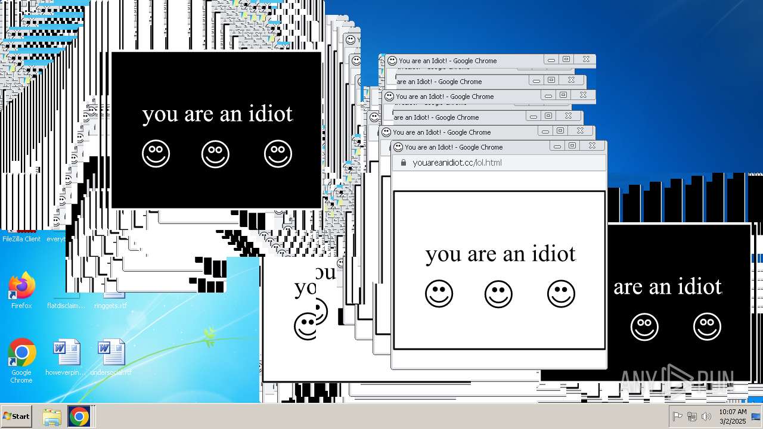This screenshot has height=429, width=763.
Task: Select the FileZilla Client shortcut label
Action: click(21, 239)
